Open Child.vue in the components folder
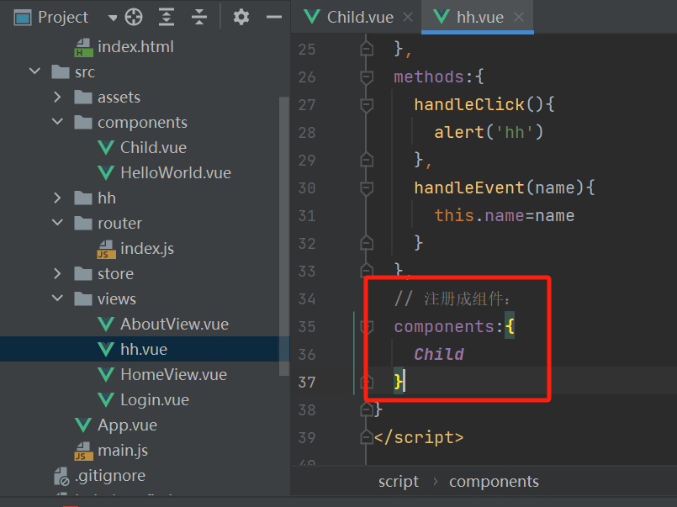The height and width of the screenshot is (507, 677). [x=153, y=148]
